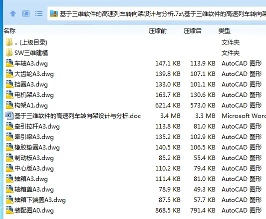Select 基于三维软件的高速列车转向架设计与分析.doc
266x219 pixels.
(77, 116)
